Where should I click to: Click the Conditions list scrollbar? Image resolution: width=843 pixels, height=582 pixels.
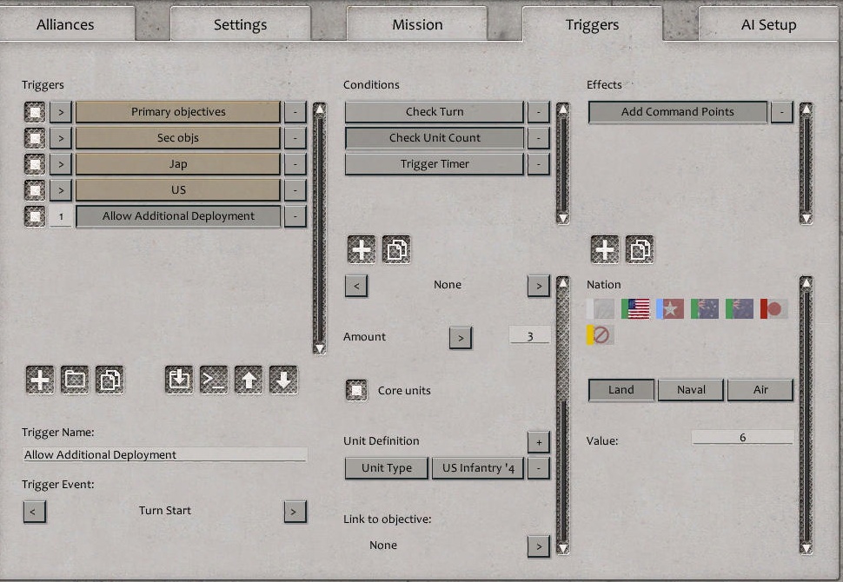tap(563, 163)
